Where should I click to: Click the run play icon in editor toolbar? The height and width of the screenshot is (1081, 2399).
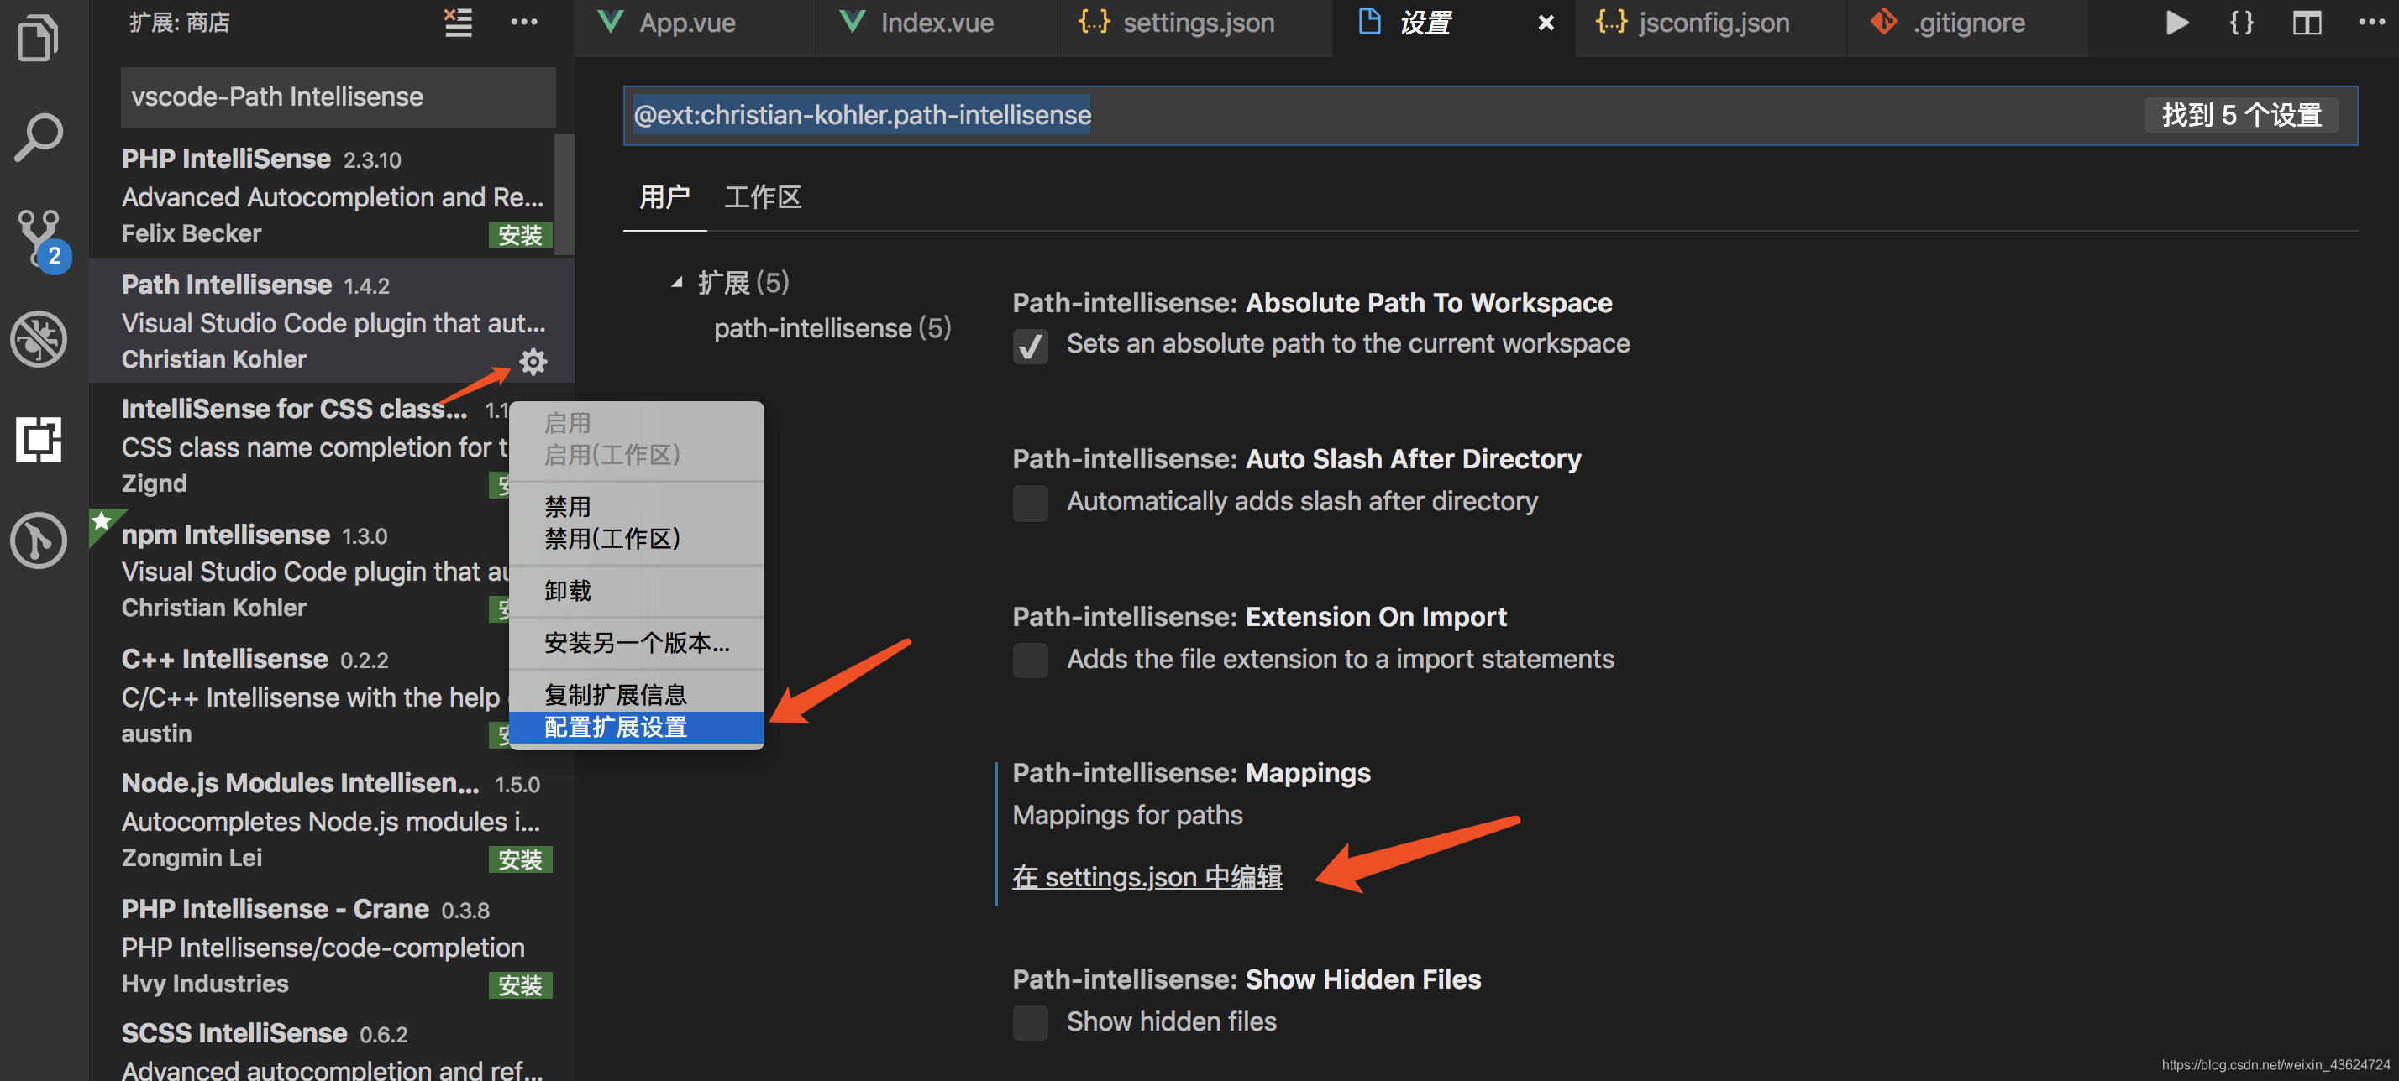pos(2176,23)
